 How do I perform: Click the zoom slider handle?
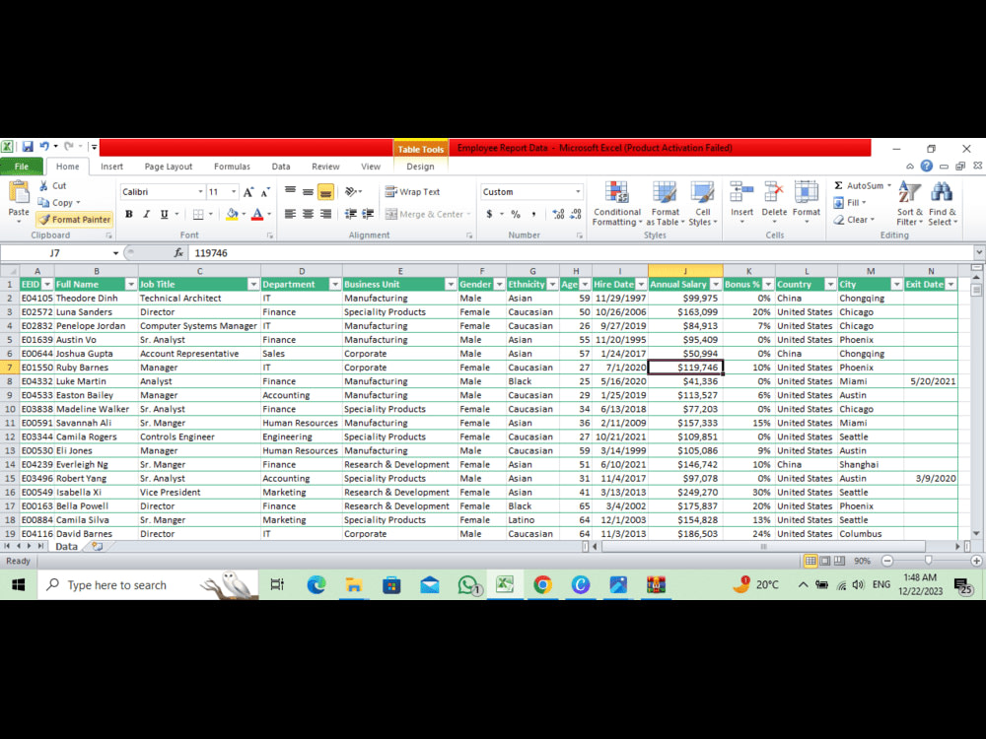(x=928, y=561)
